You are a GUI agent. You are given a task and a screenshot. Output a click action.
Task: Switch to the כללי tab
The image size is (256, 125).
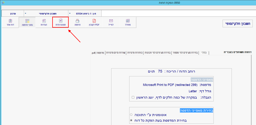(204, 53)
